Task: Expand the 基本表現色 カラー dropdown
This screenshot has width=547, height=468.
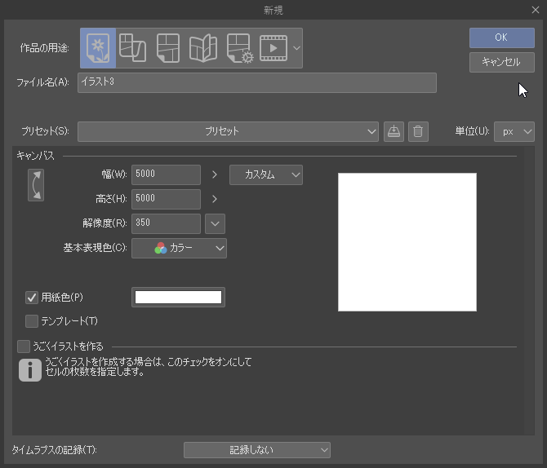Action: 179,248
